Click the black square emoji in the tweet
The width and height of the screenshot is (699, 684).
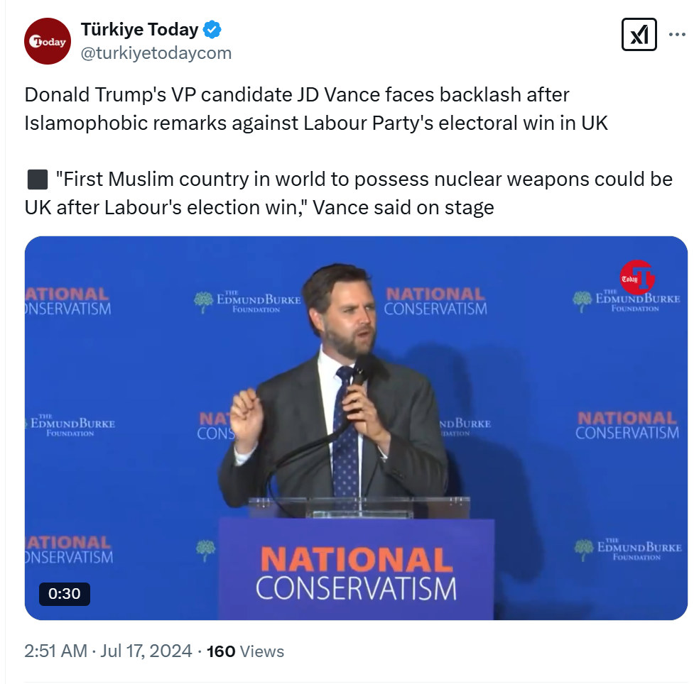point(38,180)
